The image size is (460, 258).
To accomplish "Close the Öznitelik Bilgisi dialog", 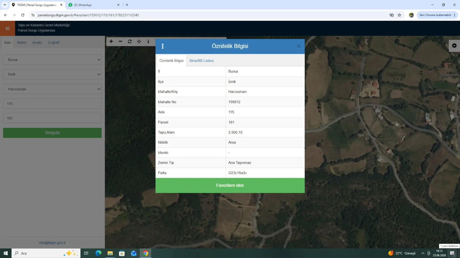I will tap(299, 46).
